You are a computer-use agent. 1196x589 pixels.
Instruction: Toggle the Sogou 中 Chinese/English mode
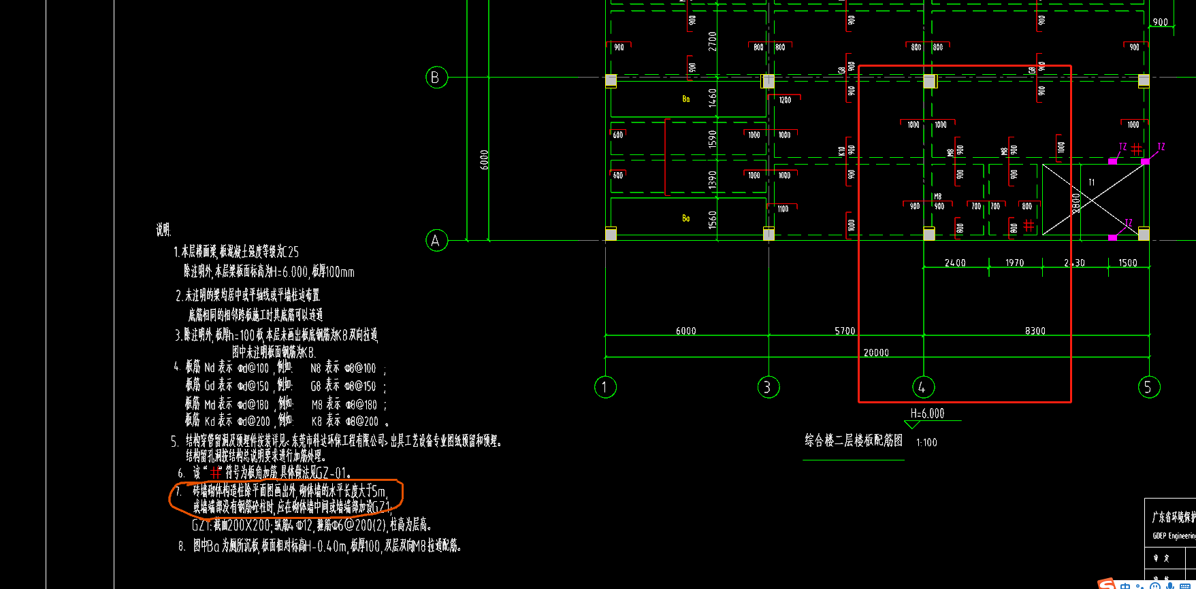(1125, 586)
